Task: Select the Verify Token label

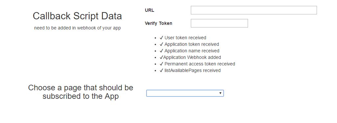Action: point(158,23)
